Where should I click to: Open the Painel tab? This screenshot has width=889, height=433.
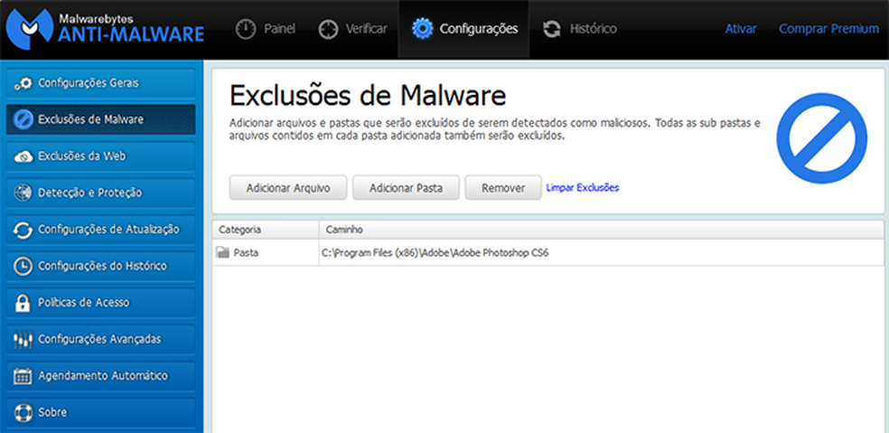(266, 29)
